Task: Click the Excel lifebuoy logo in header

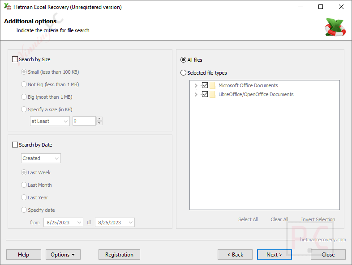Action: [x=335, y=27]
